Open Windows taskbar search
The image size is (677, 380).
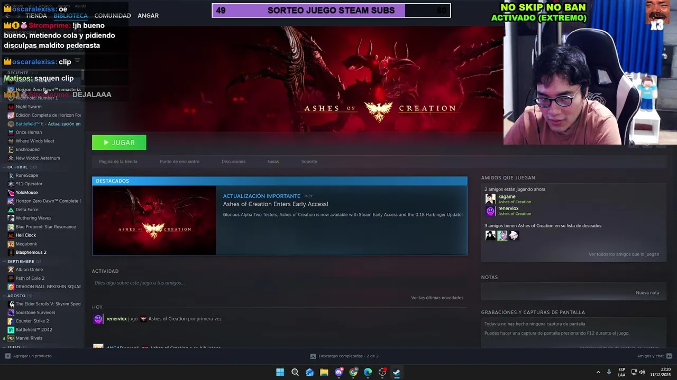[x=295, y=372]
